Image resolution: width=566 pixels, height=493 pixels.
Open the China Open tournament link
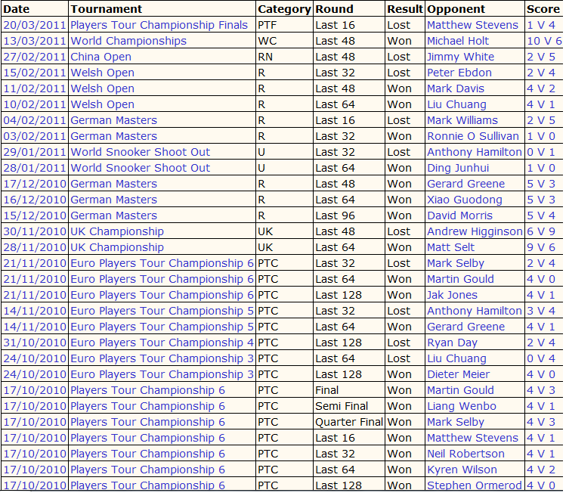coord(101,57)
